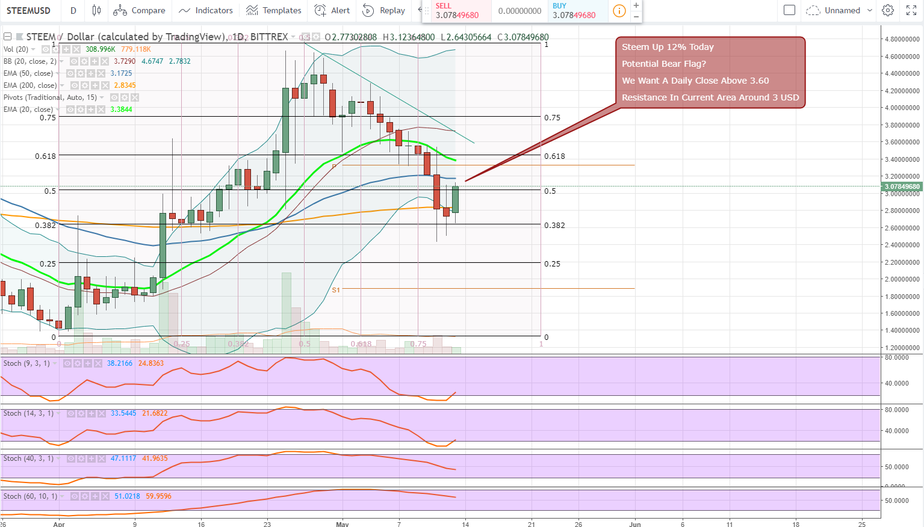
Task: Increase order quantity with plus stepper
Action: [x=636, y=5]
